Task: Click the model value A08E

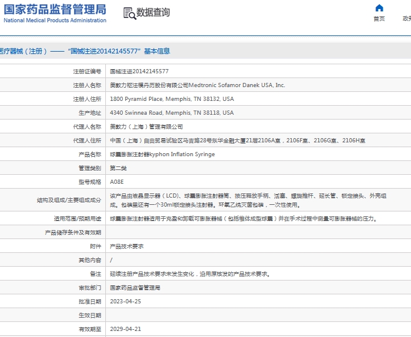Action: (x=117, y=182)
